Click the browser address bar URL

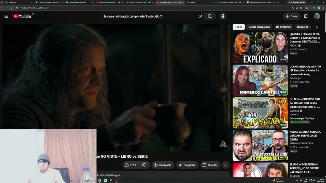(x=34, y=8)
